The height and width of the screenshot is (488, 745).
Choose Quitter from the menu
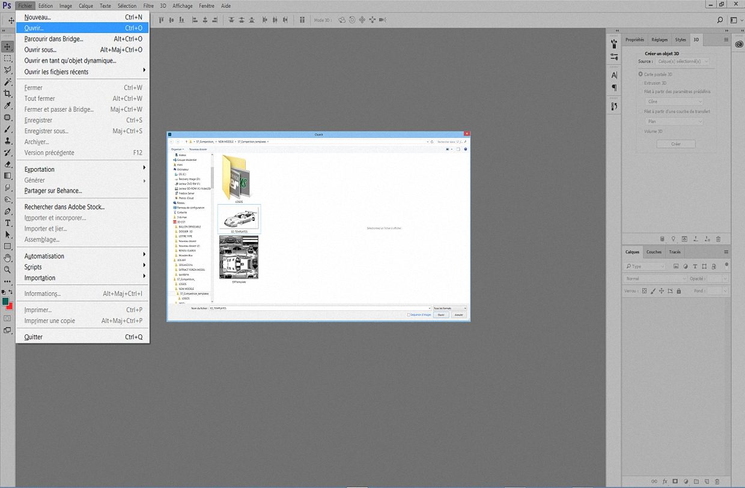pos(82,337)
